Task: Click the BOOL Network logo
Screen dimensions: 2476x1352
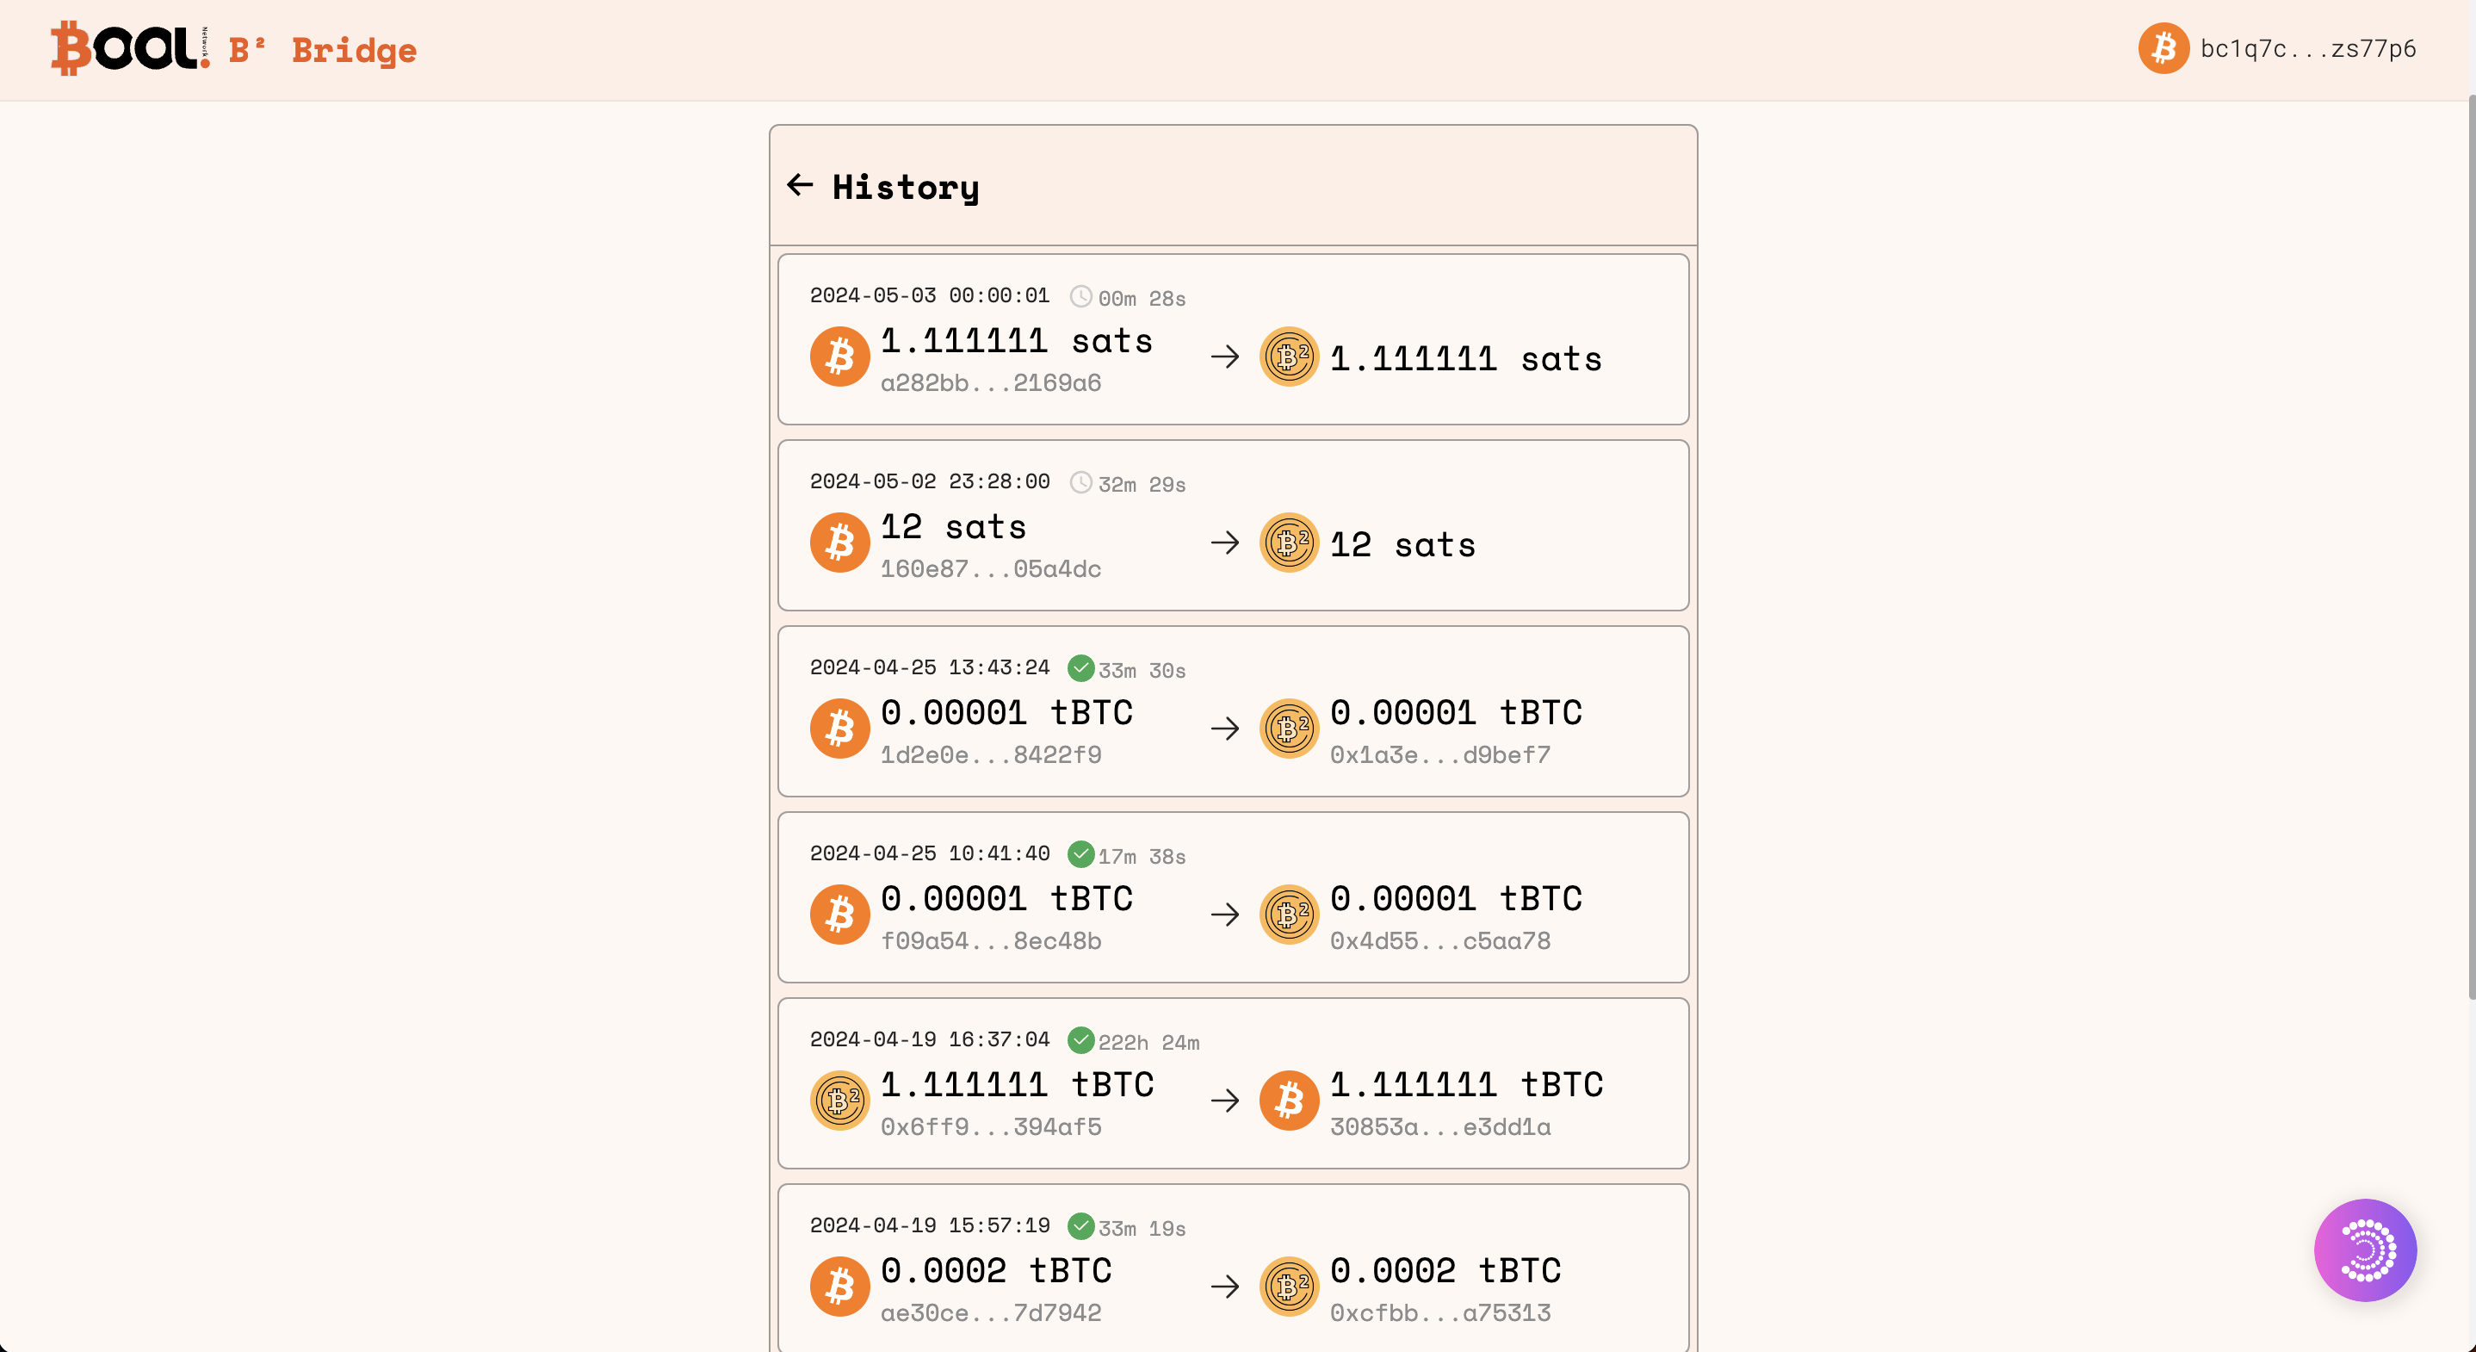Action: pyautogui.click(x=130, y=48)
